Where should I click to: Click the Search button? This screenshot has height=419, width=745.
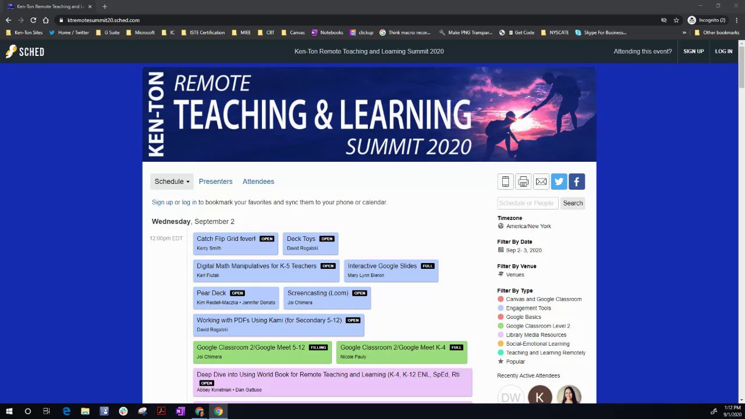(x=573, y=203)
